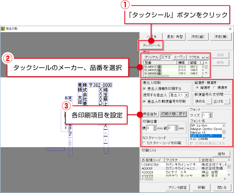Click the 会社名1 column header
This screenshot has height=193, width=234.
click(214, 160)
